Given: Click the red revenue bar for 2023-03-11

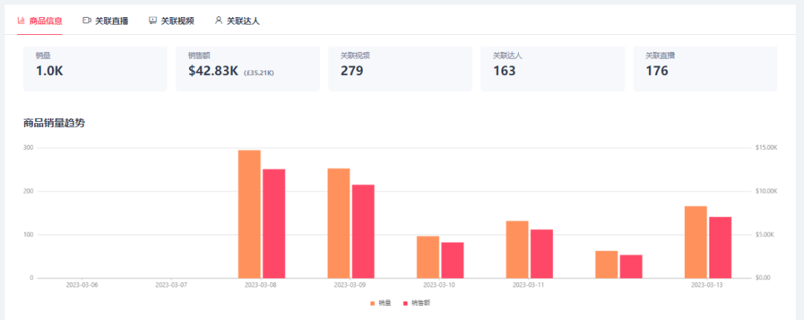Looking at the screenshot, I should [x=541, y=254].
